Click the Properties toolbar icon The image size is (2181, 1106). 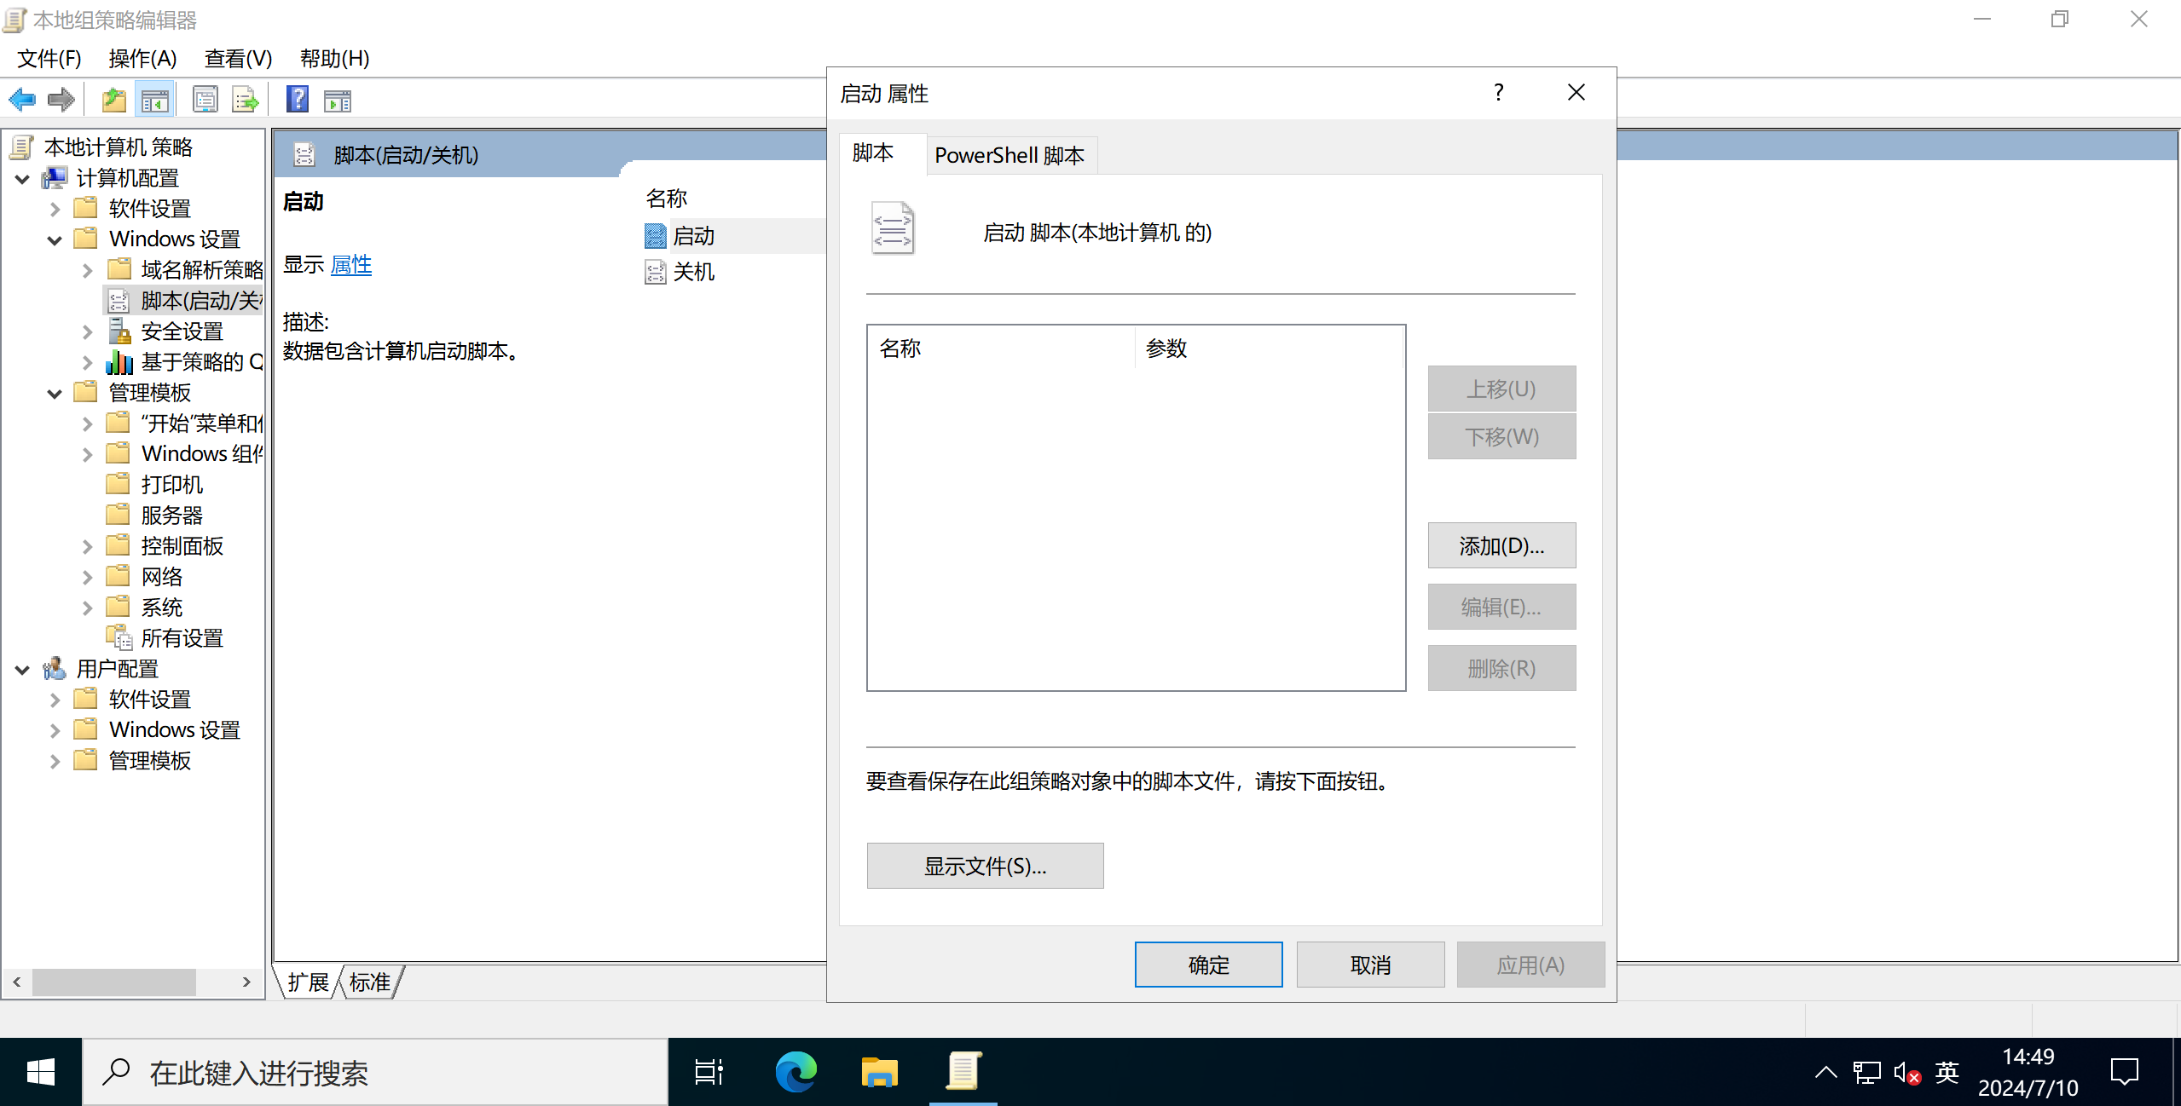[x=205, y=101]
